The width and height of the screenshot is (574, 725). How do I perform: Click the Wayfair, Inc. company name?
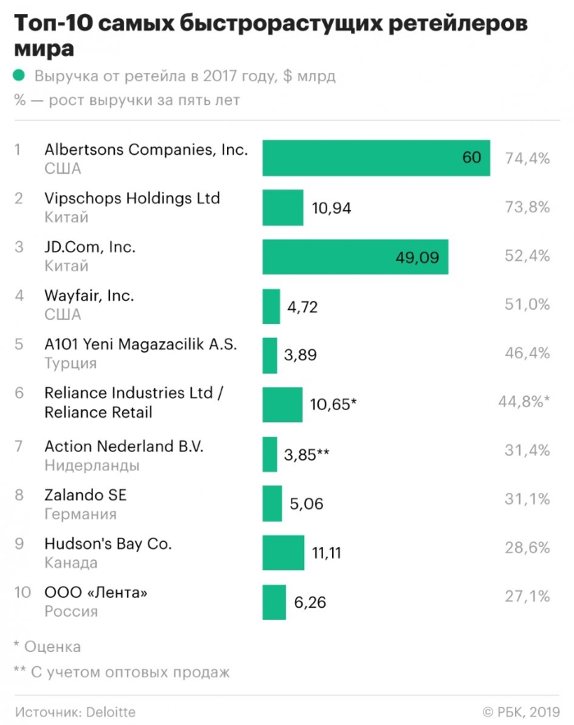(x=89, y=295)
